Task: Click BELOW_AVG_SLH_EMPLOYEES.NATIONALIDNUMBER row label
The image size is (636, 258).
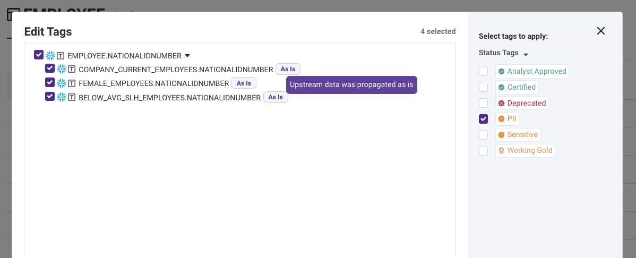Action: click(169, 98)
